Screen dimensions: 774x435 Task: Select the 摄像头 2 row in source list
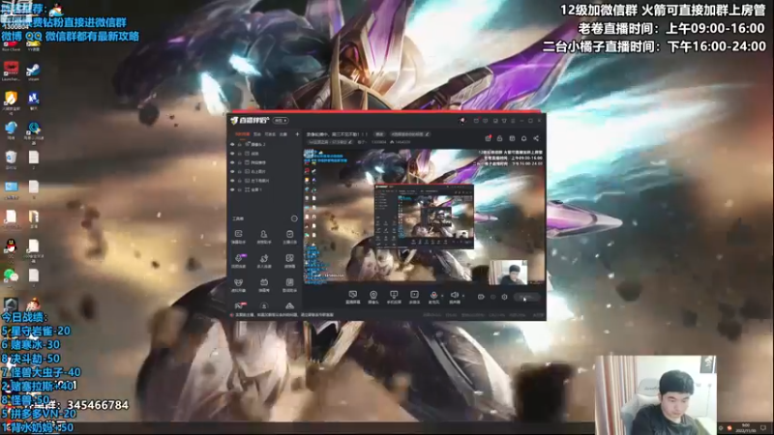(264, 144)
